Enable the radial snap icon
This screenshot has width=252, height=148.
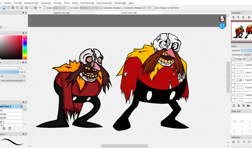[x=22, y=8]
